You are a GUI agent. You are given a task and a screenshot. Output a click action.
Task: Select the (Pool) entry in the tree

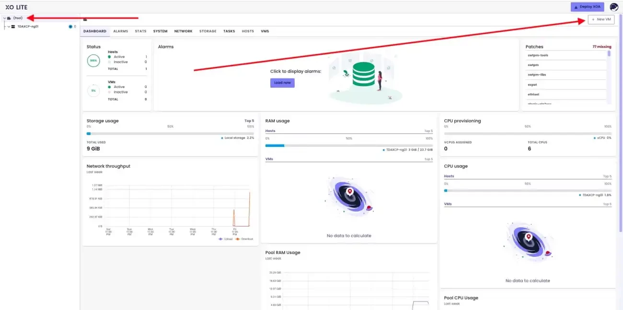[18, 18]
